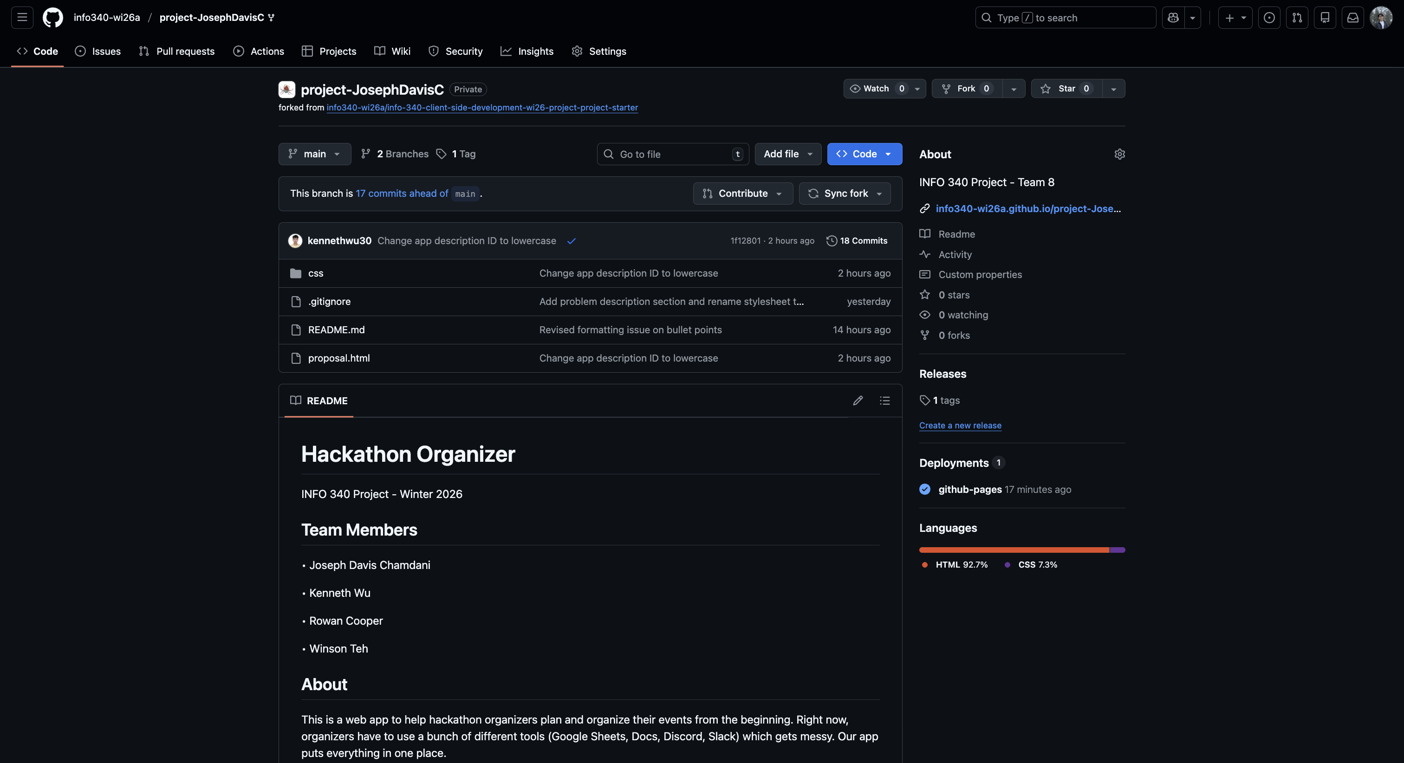Open the README edit pencil icon

858,400
